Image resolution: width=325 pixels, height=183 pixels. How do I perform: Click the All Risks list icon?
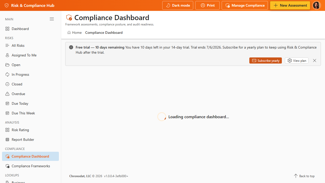pyautogui.click(x=7, y=45)
